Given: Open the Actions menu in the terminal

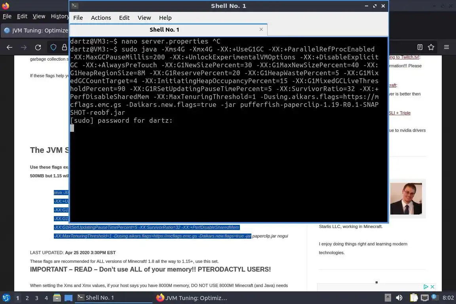Looking at the screenshot, I should pos(101,18).
